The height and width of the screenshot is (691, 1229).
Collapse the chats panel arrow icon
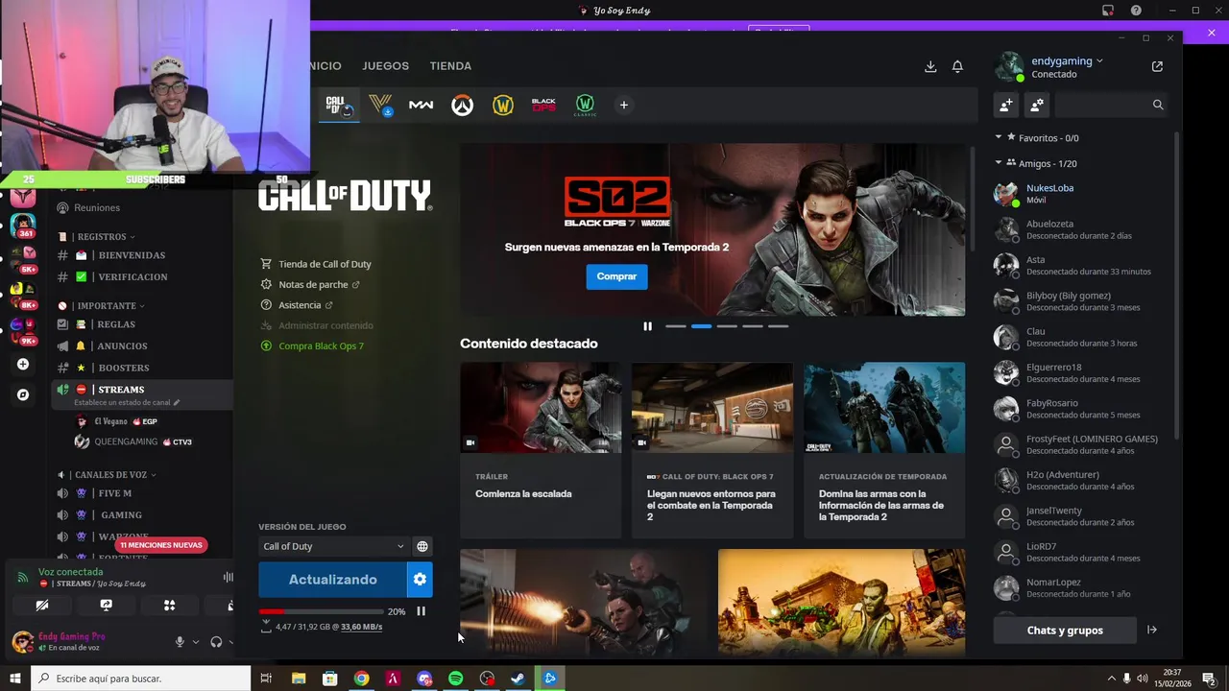1152,630
